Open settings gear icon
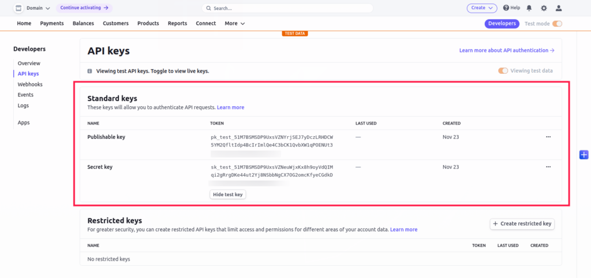Screen dimensions: 591x278 [x=544, y=8]
